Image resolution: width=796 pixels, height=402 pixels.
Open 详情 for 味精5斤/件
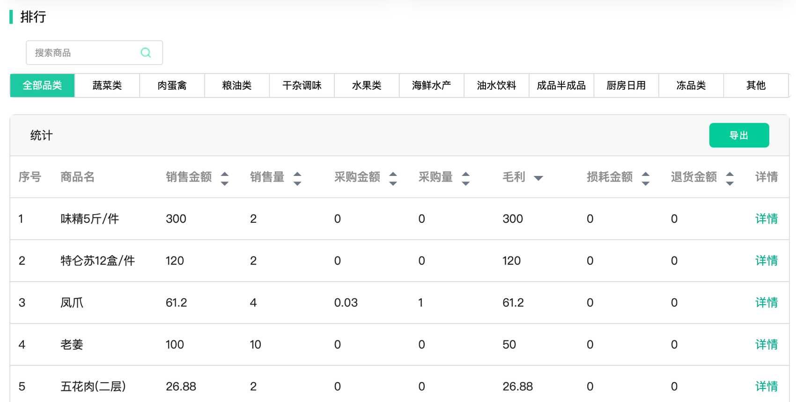pyautogui.click(x=766, y=219)
